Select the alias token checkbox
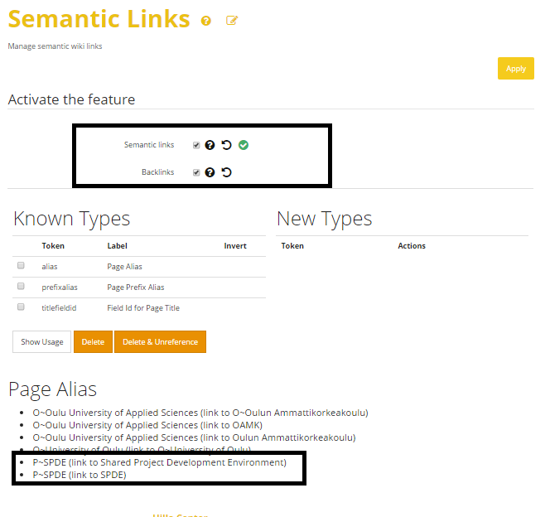 click(21, 265)
